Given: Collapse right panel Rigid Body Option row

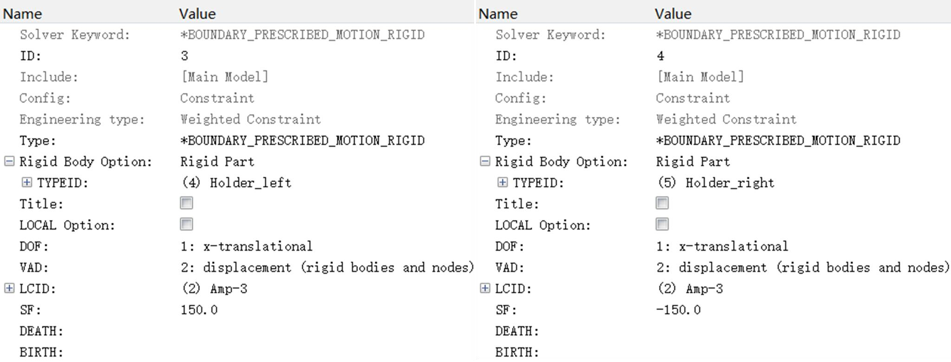Looking at the screenshot, I should tap(485, 161).
